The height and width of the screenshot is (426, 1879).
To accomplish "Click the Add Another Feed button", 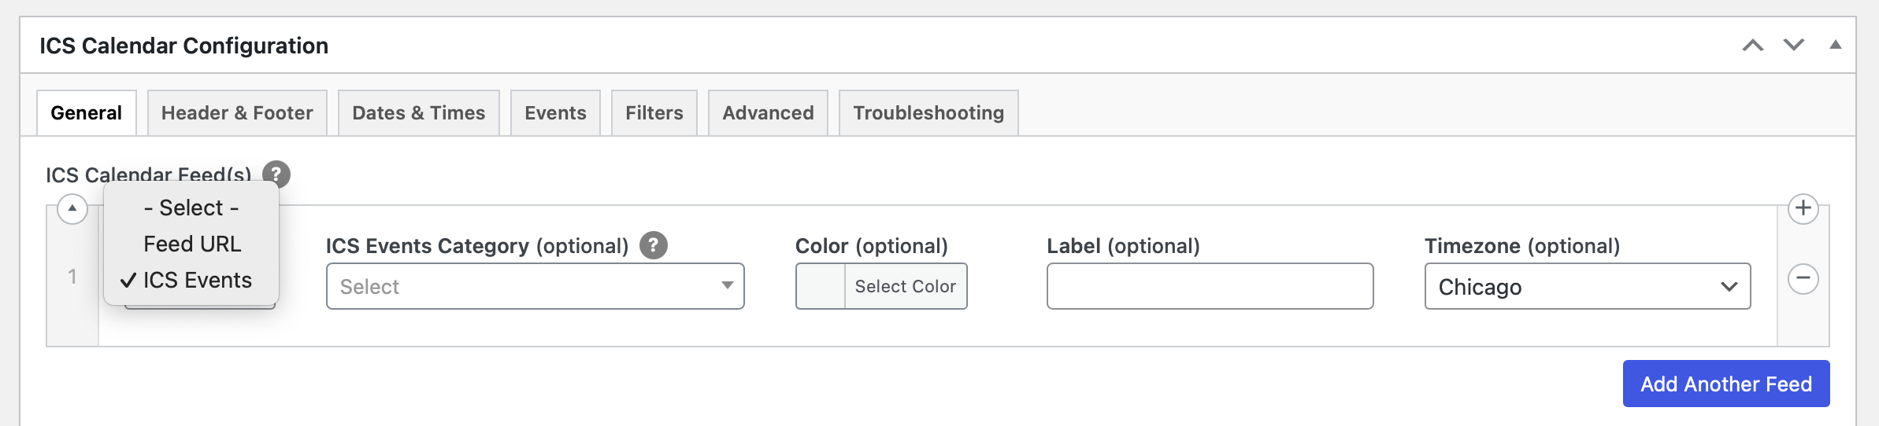I will pyautogui.click(x=1725, y=384).
